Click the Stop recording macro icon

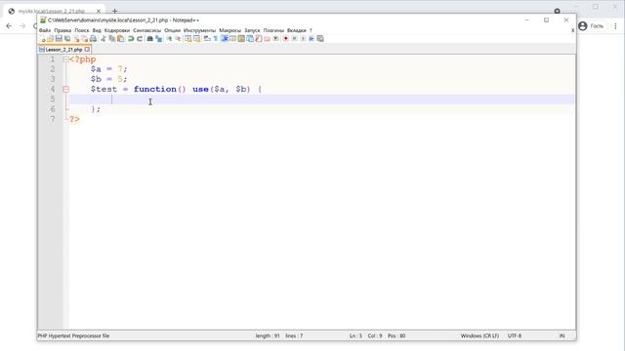click(x=294, y=39)
